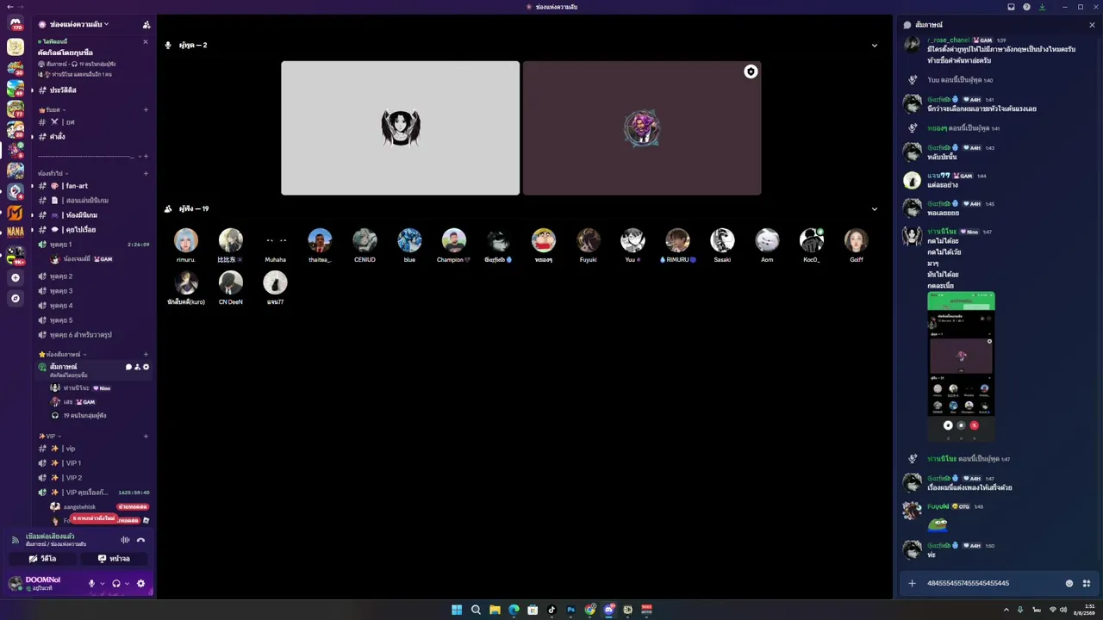
Task: Open the help question-mark icon
Action: coord(1026,7)
